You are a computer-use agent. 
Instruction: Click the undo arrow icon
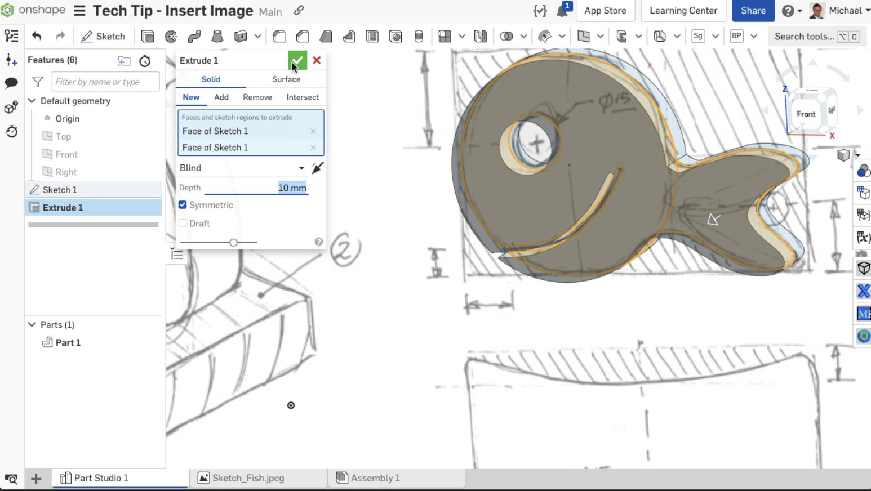(x=37, y=37)
